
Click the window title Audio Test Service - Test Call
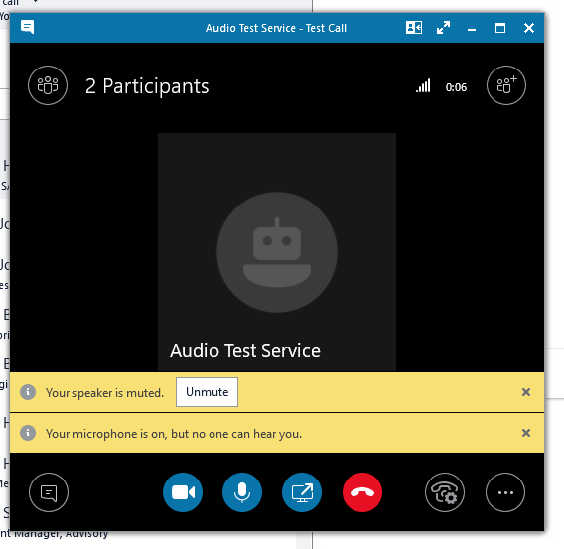pyautogui.click(x=276, y=28)
